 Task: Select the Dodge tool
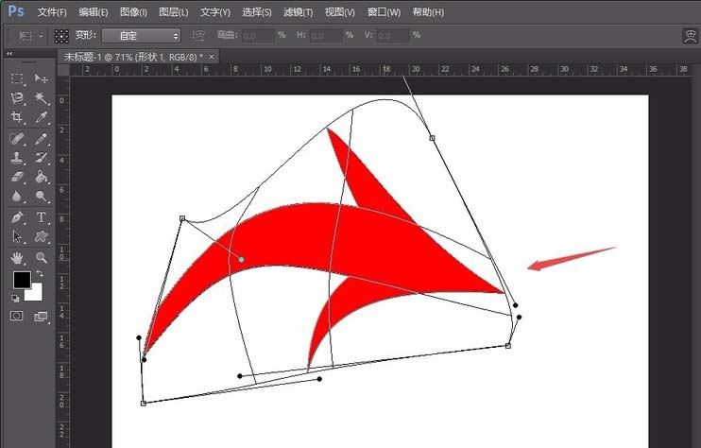42,197
